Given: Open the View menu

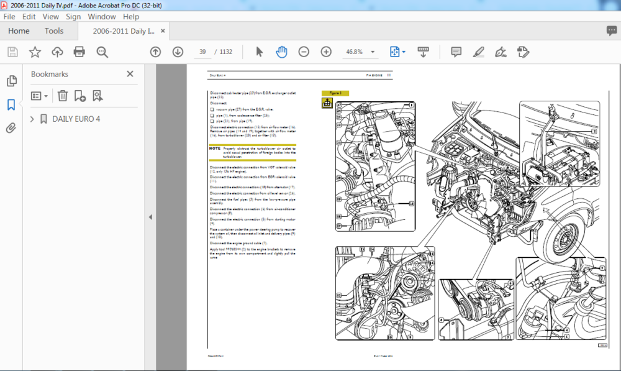Looking at the screenshot, I should tap(51, 17).
